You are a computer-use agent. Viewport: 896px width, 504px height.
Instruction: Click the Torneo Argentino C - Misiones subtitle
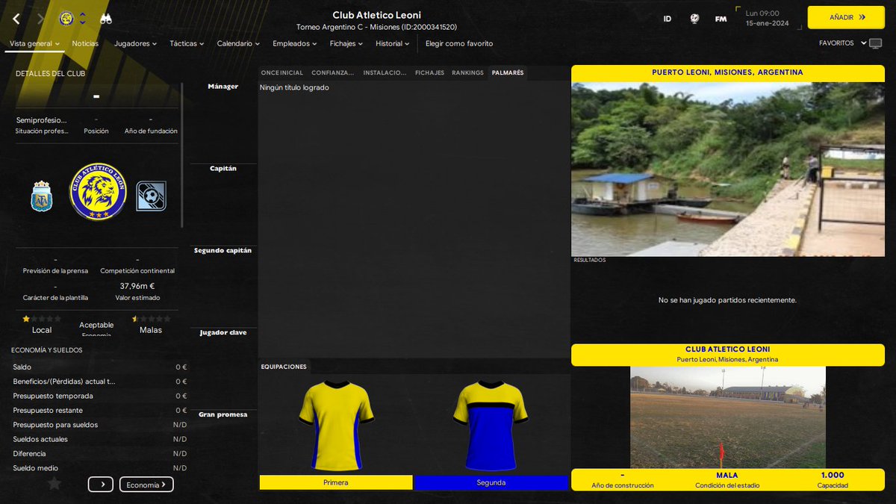click(376, 27)
